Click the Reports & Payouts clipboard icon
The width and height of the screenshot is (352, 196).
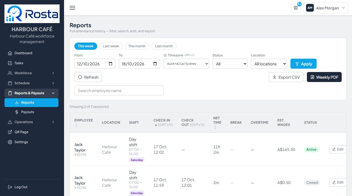coord(10,93)
